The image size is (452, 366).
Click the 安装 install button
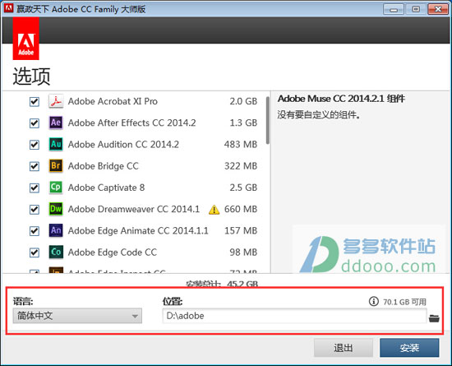click(x=409, y=348)
